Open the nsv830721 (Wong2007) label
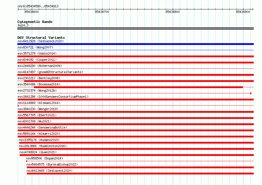Viewport: 262px width, 185px height. (x=35, y=47)
